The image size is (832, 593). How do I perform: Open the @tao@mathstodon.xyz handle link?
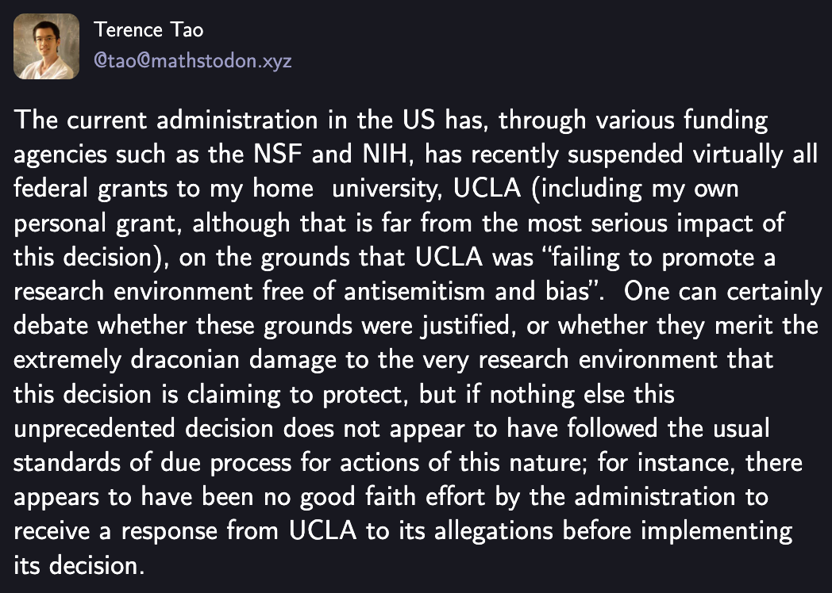[x=193, y=61]
